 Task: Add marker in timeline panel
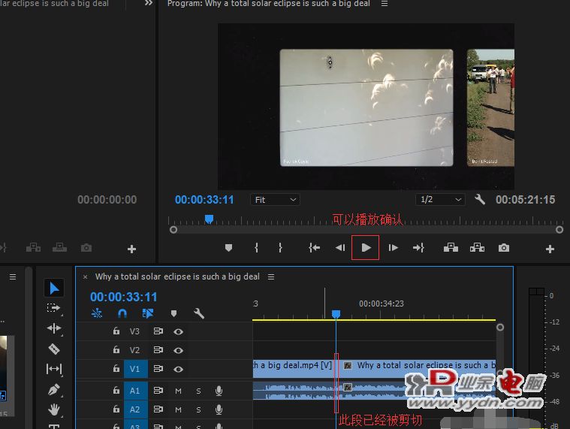pos(173,313)
